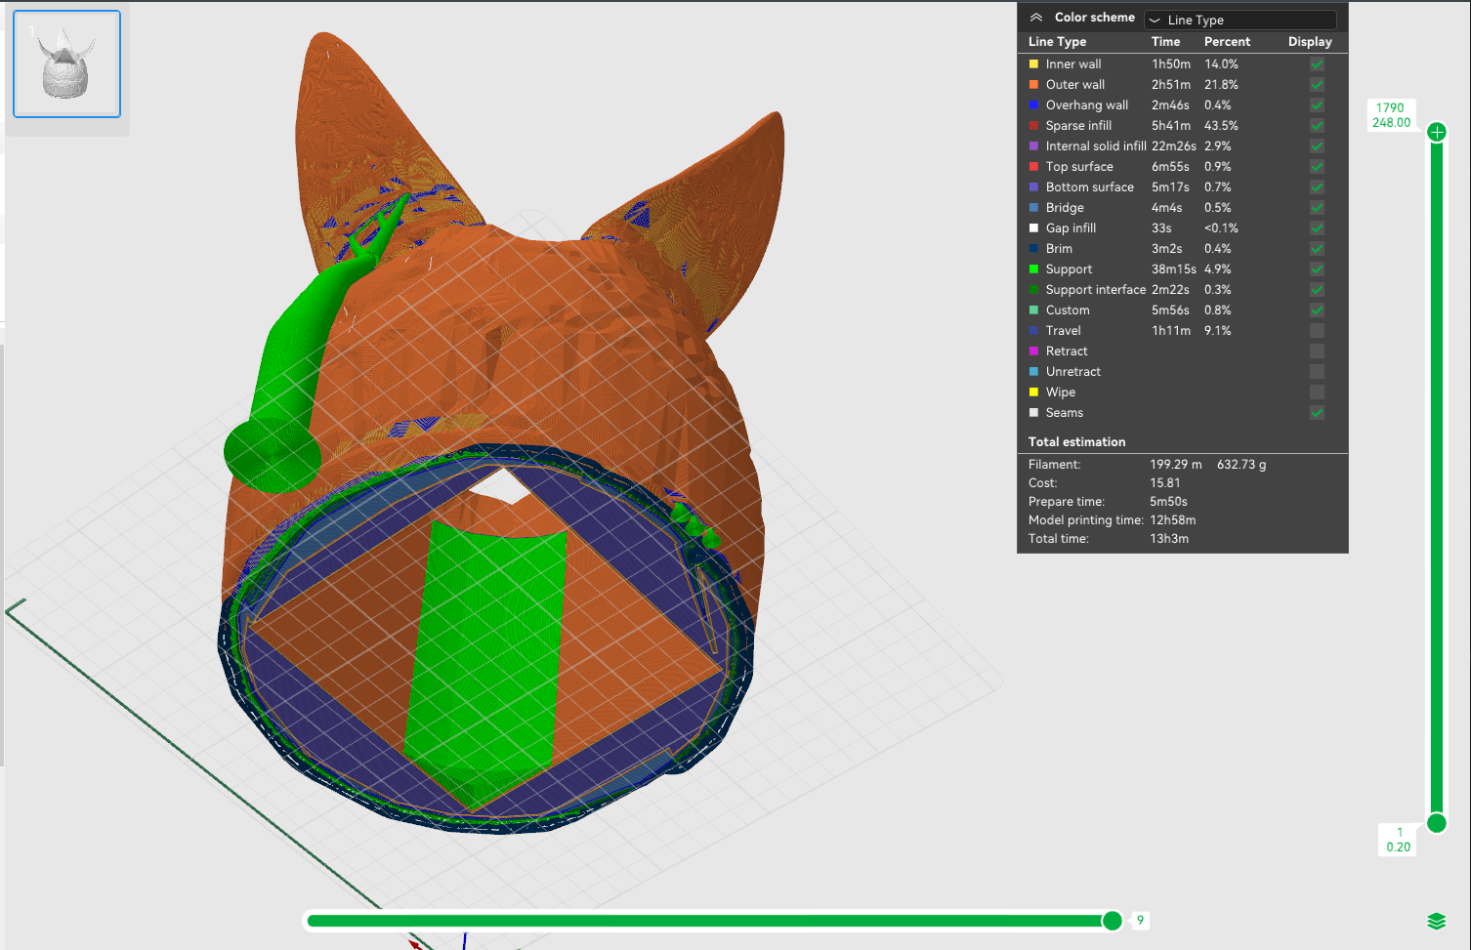Click the 0.20 layer height label
Screen dimensions: 1471x950
pyautogui.click(x=1399, y=847)
